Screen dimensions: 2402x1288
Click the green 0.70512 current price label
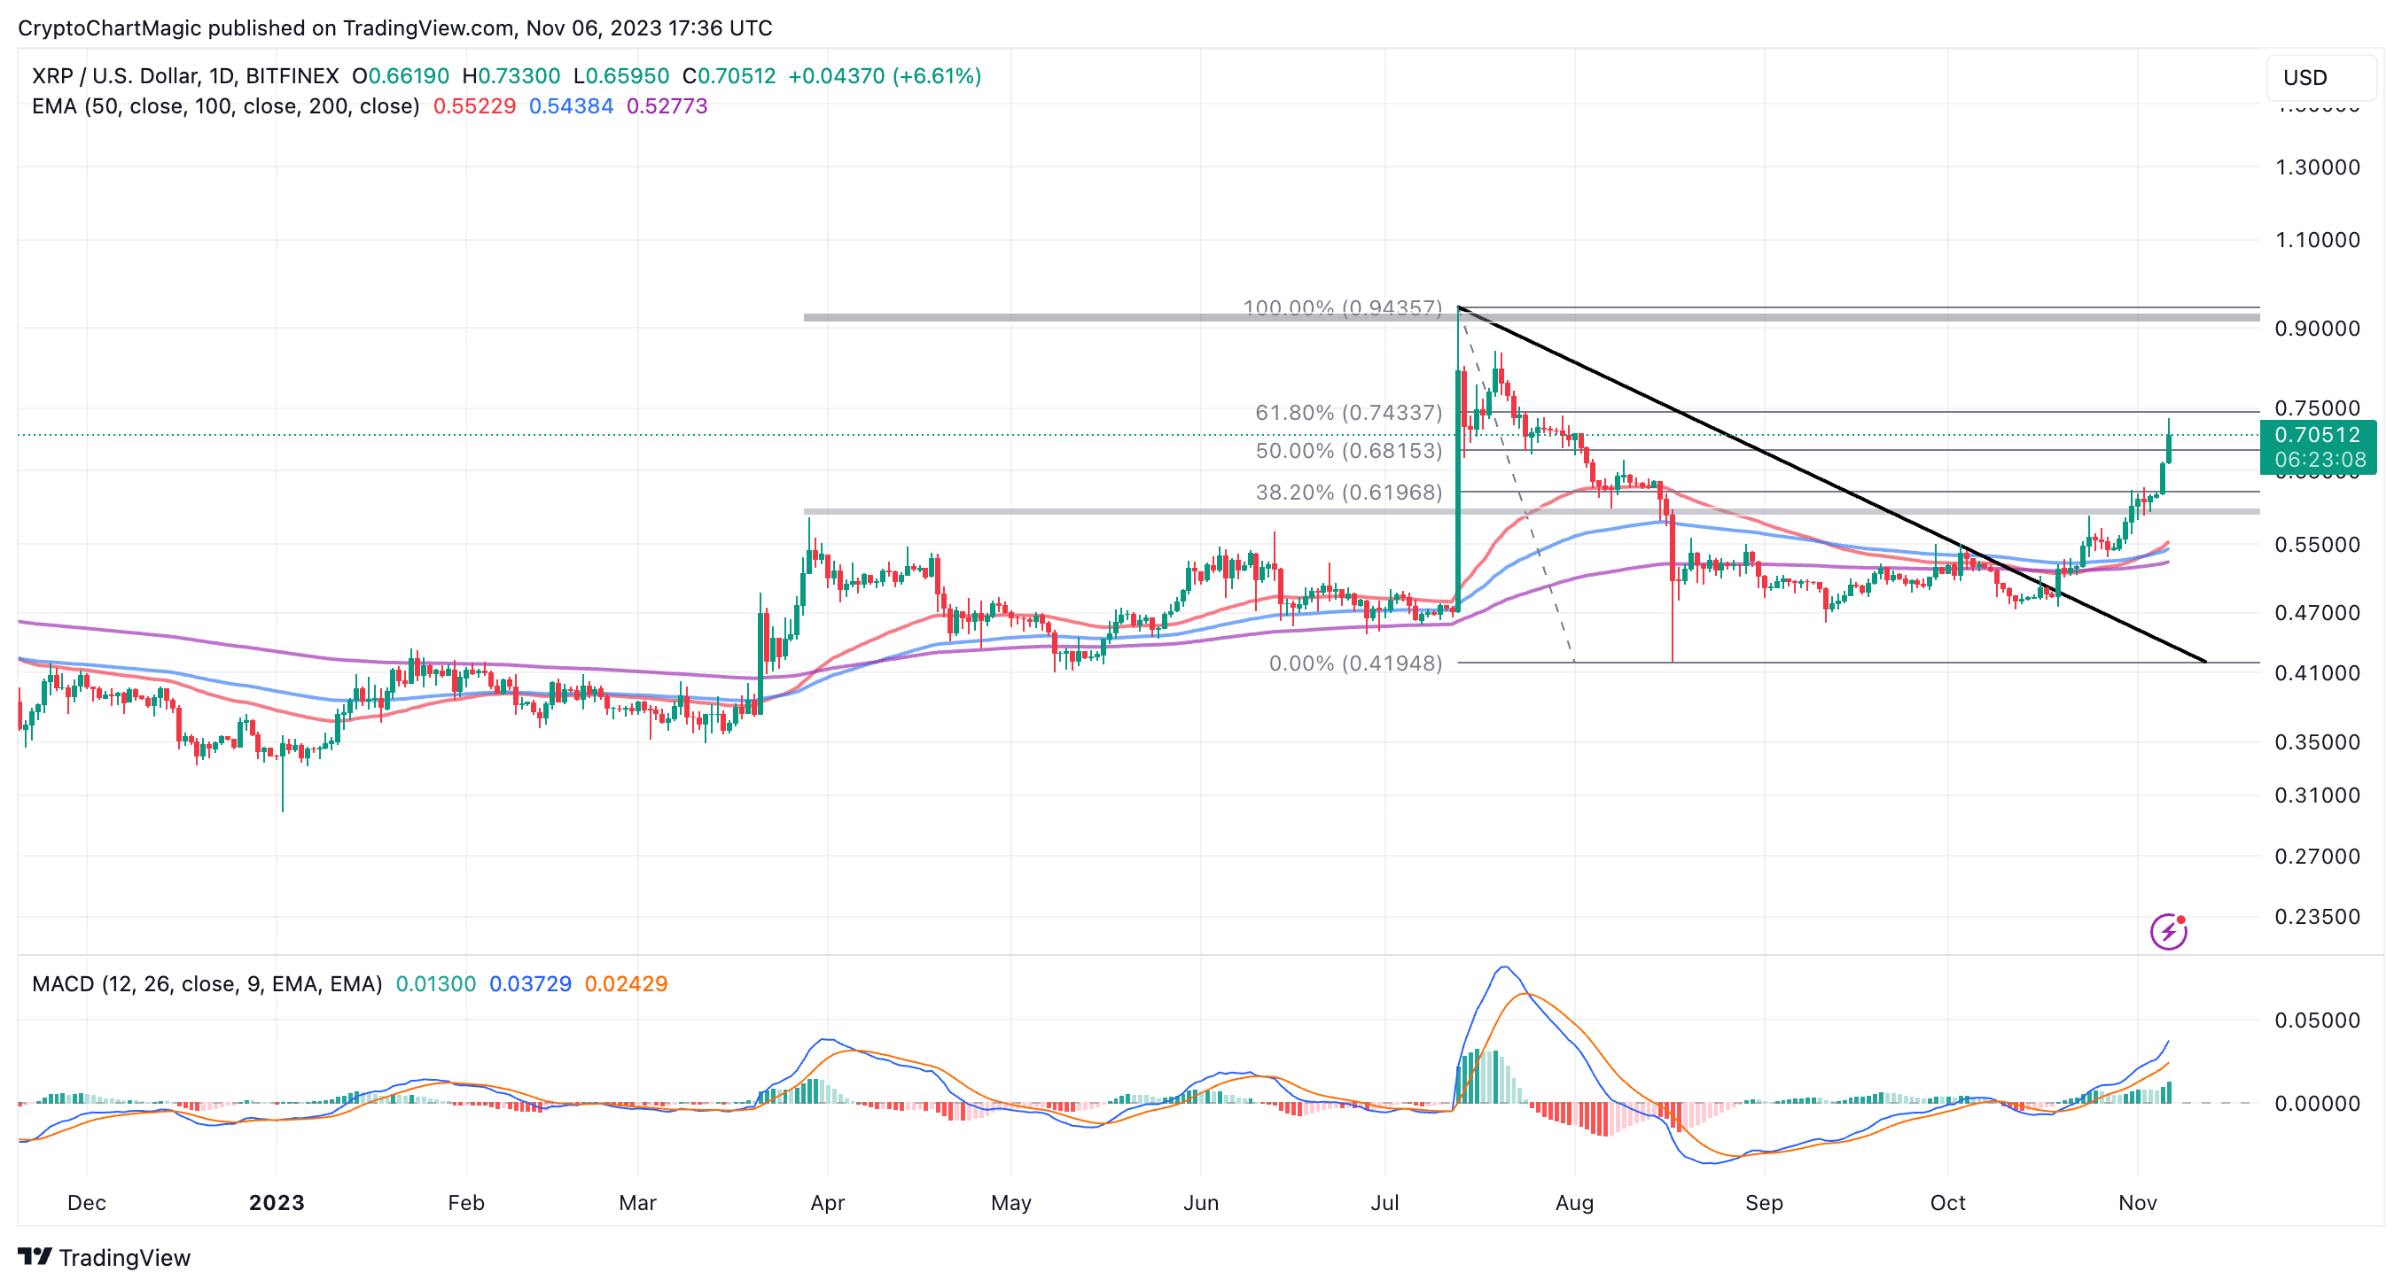2317,435
